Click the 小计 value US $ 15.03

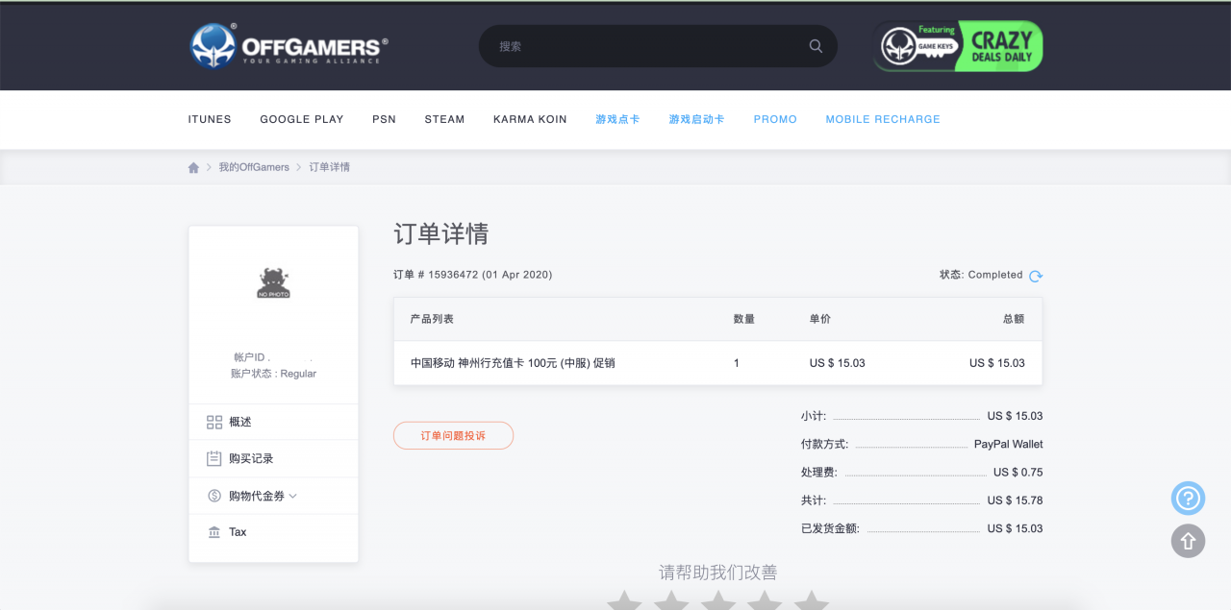click(1016, 417)
